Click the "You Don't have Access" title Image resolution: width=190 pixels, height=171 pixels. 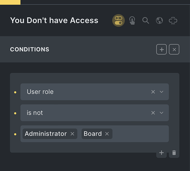coord(54,20)
